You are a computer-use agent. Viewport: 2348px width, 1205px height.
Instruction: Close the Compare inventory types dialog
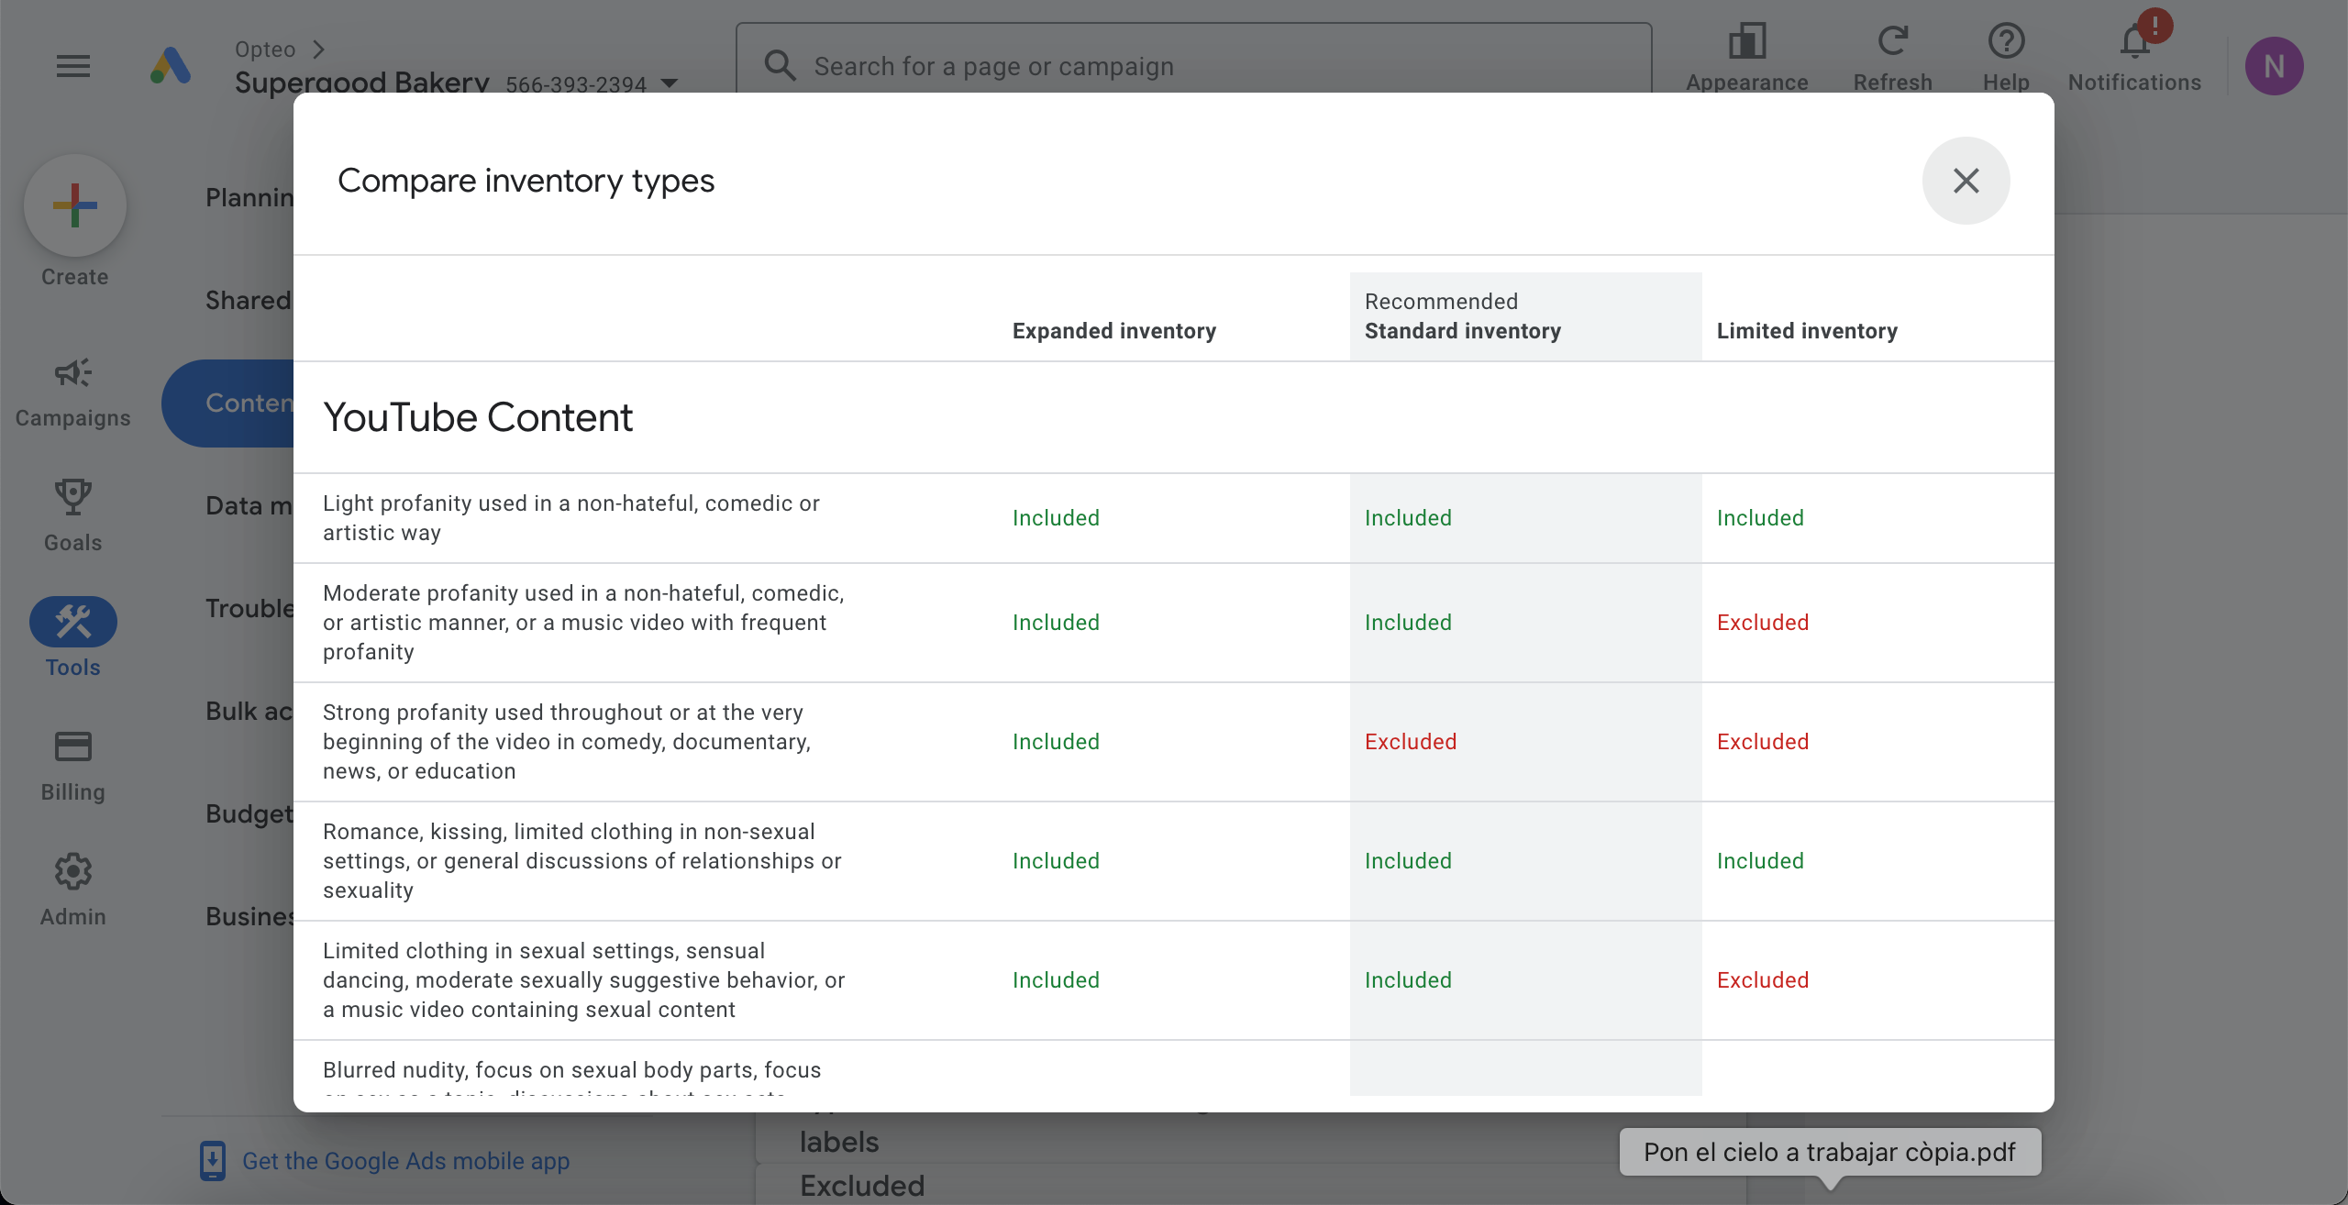[1966, 181]
